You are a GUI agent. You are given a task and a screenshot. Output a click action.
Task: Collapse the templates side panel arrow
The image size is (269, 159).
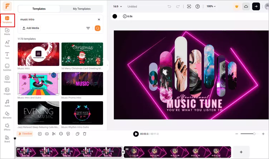[x=108, y=65]
